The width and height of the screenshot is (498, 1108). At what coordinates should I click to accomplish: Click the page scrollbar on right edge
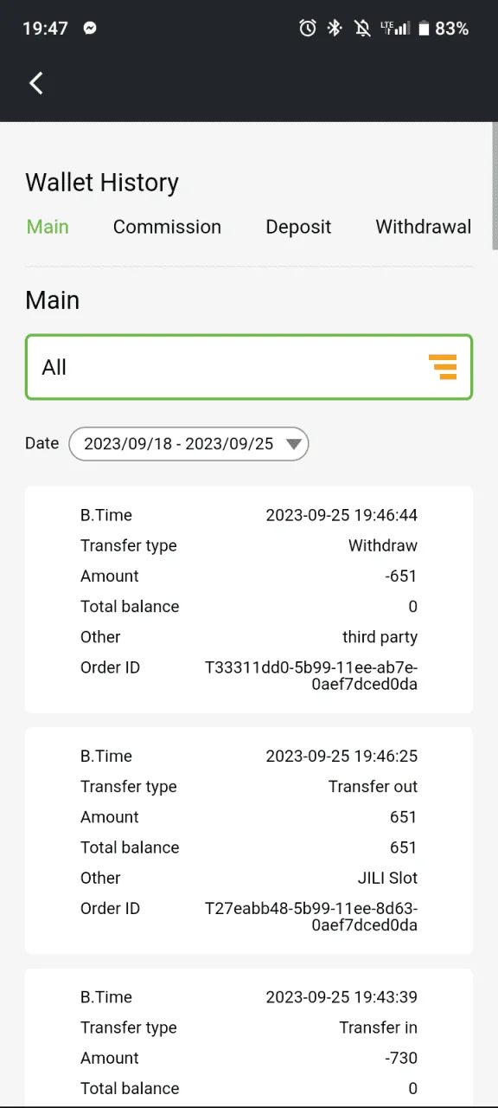click(x=495, y=186)
